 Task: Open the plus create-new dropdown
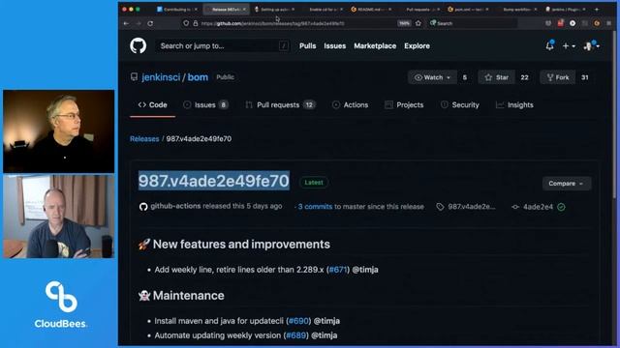569,46
